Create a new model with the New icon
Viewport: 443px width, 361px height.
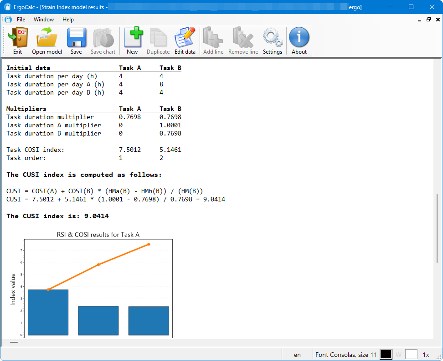pyautogui.click(x=132, y=41)
